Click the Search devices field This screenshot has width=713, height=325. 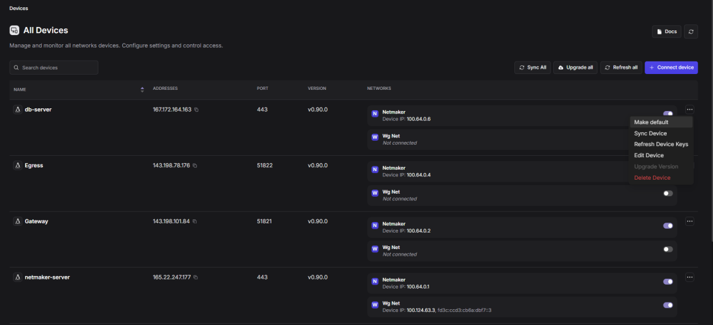(x=54, y=67)
